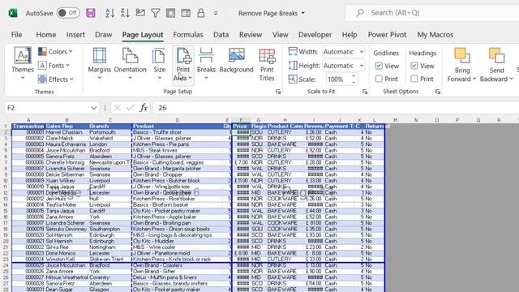Enable Gridlines Print checkbox
The height and width of the screenshot is (292, 519).
[379, 79]
